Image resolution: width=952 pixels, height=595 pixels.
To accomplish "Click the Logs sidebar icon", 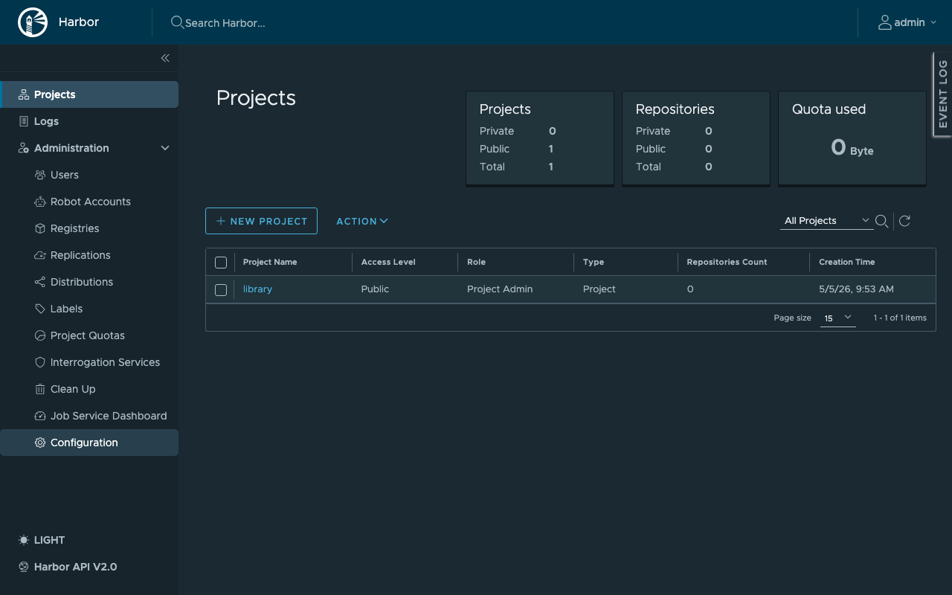I will pos(24,121).
